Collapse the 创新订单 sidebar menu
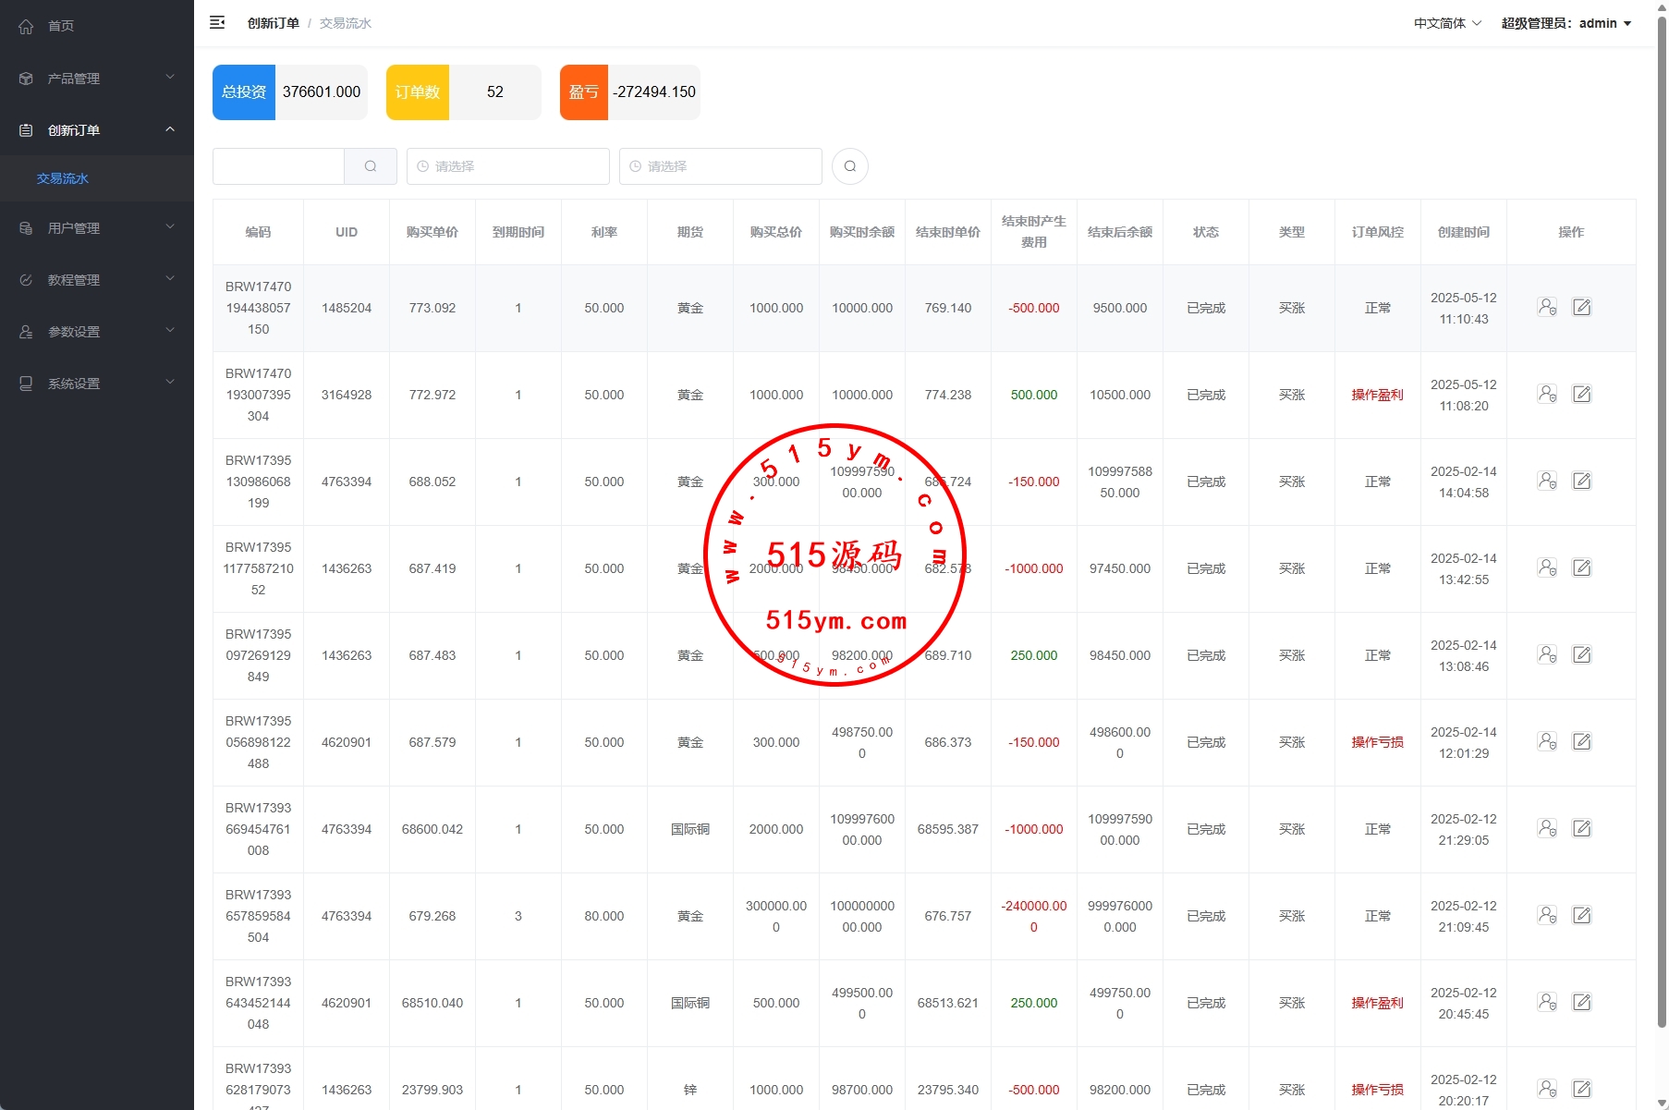 point(97,130)
